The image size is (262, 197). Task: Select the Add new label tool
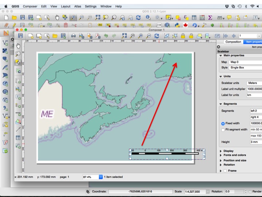18,97
